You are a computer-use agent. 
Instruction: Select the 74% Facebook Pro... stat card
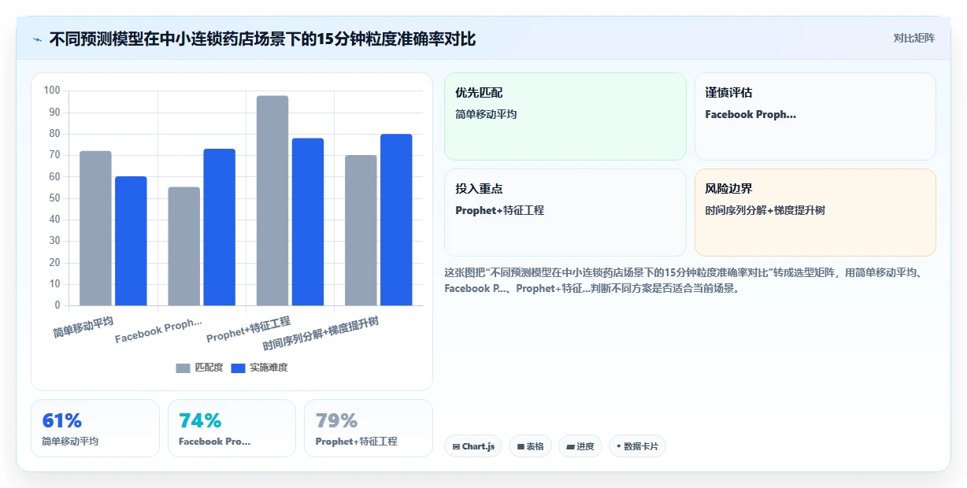[232, 428]
